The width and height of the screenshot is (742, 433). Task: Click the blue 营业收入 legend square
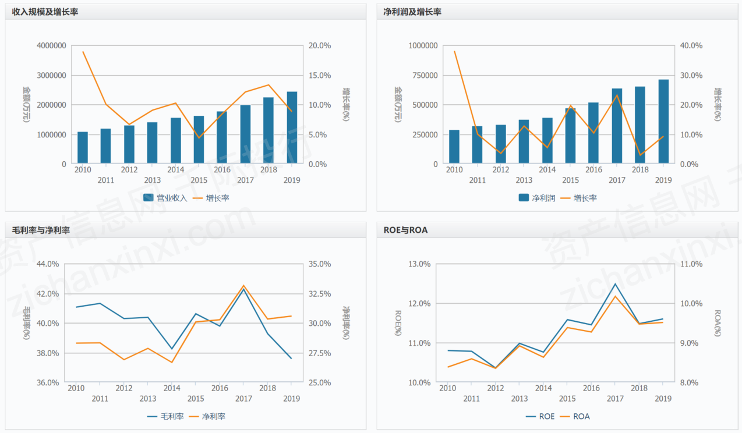[x=149, y=198]
